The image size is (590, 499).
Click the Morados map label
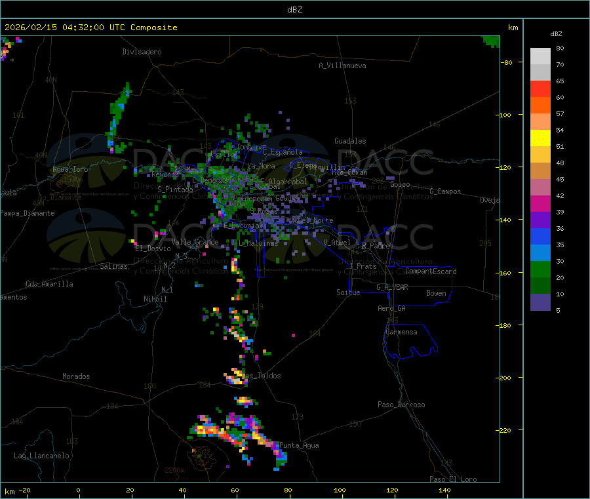(76, 376)
